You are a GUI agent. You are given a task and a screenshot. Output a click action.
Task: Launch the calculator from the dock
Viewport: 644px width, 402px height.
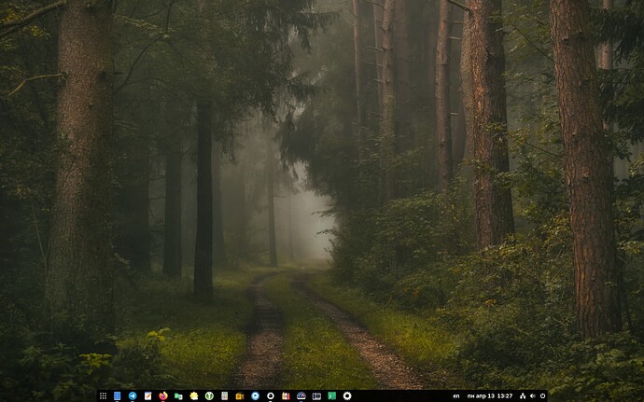coord(224,395)
